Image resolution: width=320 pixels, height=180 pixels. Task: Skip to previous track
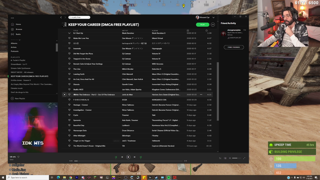[122, 157]
